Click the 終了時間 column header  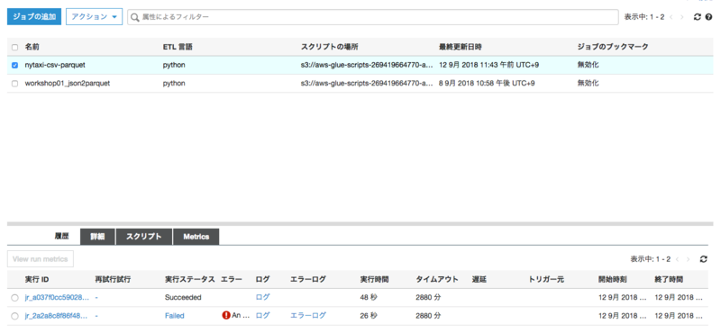click(669, 279)
